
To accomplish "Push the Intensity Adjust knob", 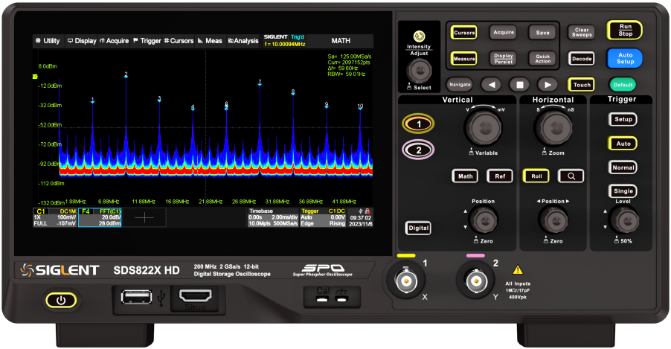I will pyautogui.click(x=419, y=70).
